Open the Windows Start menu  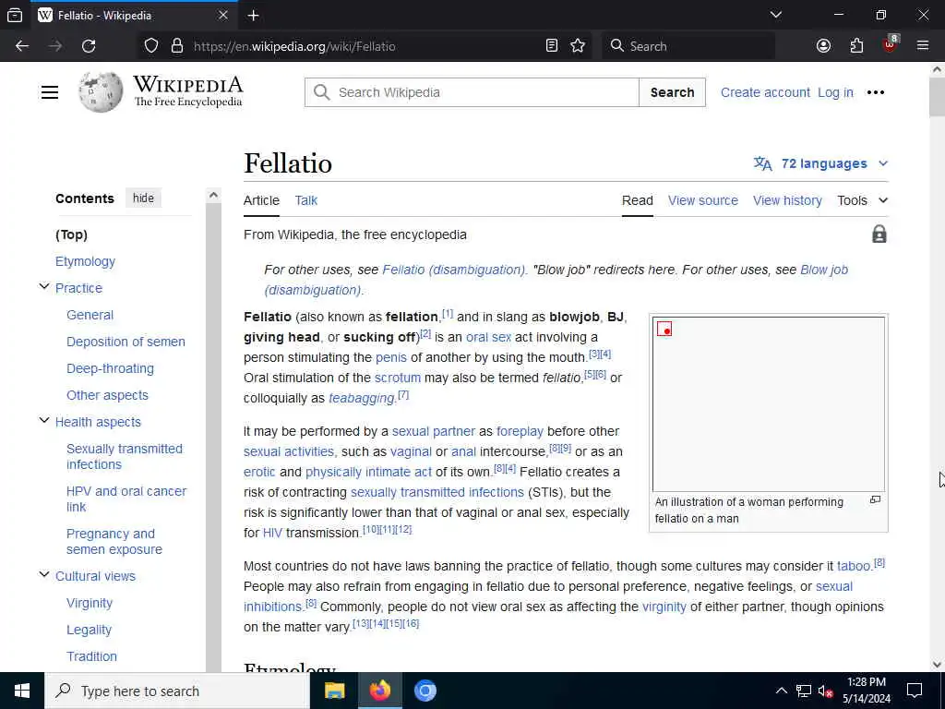click(x=22, y=691)
